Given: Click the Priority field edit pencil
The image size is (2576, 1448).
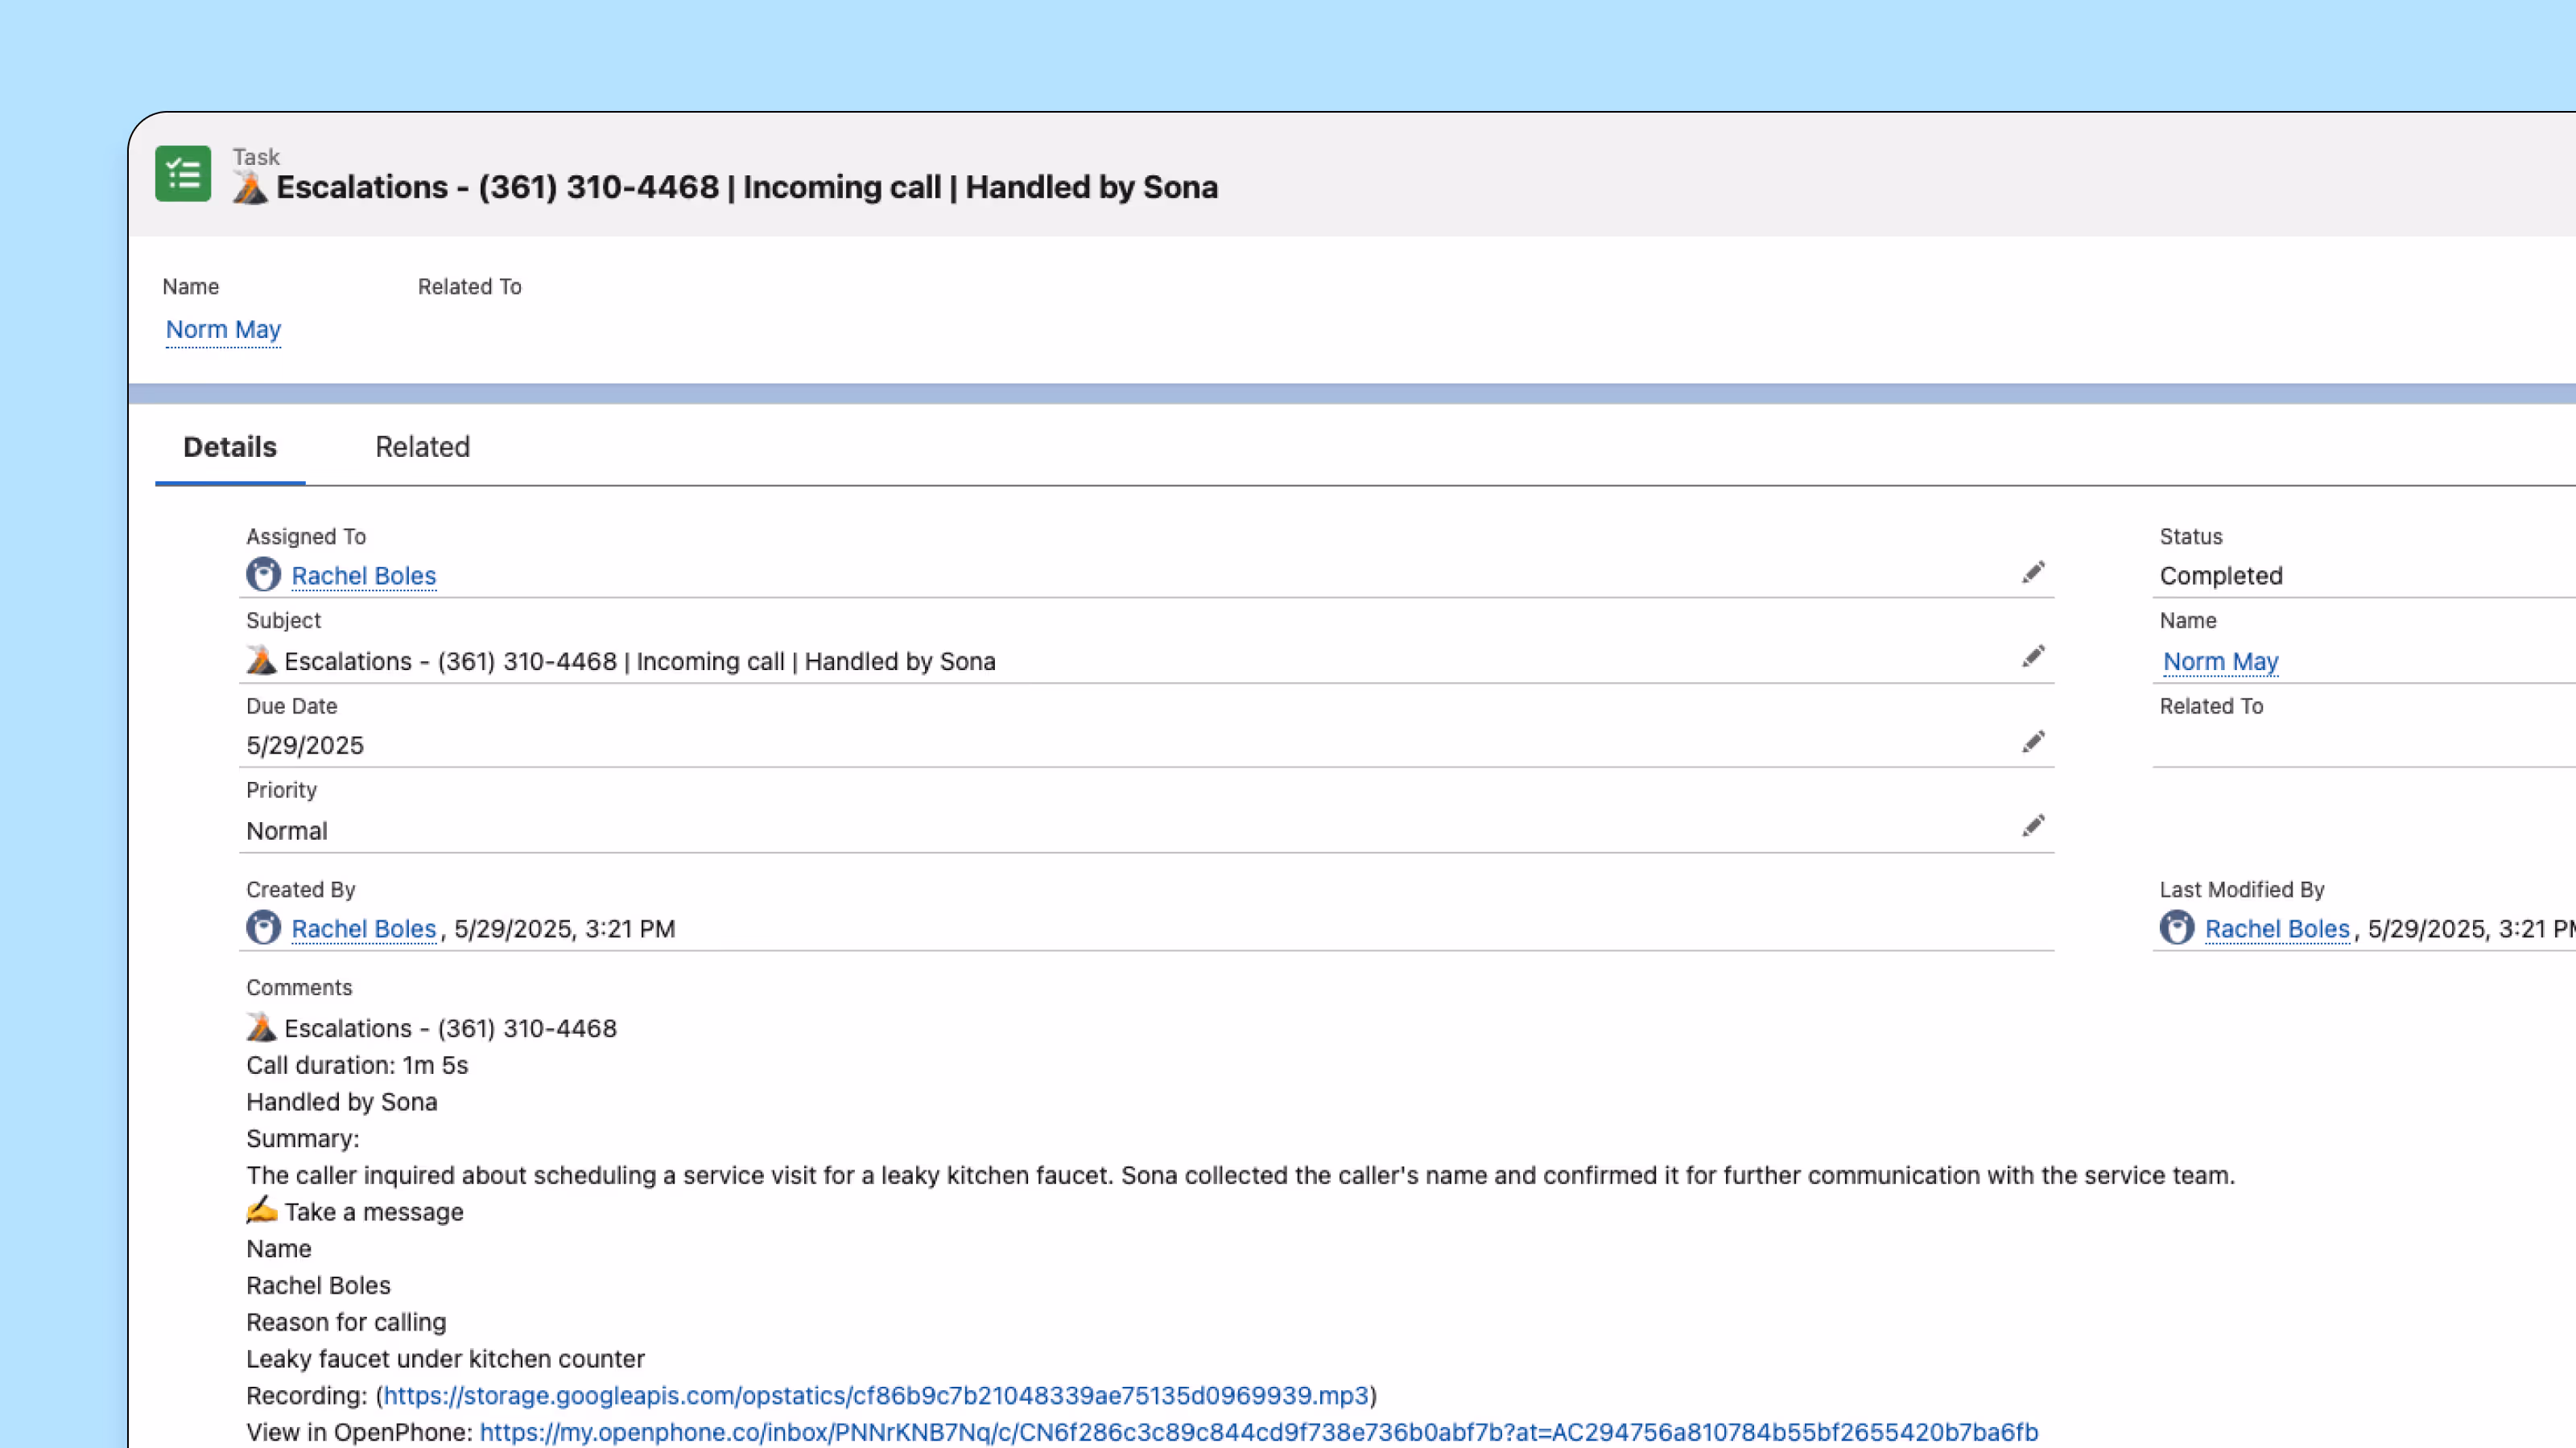Looking at the screenshot, I should [x=2033, y=825].
